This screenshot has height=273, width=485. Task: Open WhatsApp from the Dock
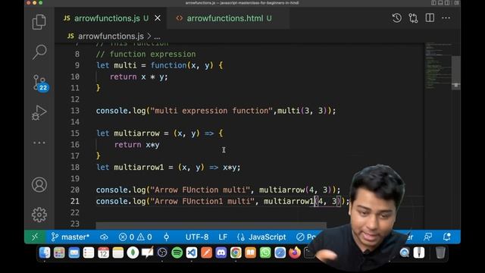[x=265, y=253]
